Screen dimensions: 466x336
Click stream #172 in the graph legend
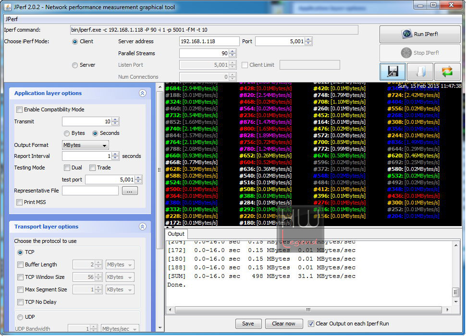(x=191, y=223)
